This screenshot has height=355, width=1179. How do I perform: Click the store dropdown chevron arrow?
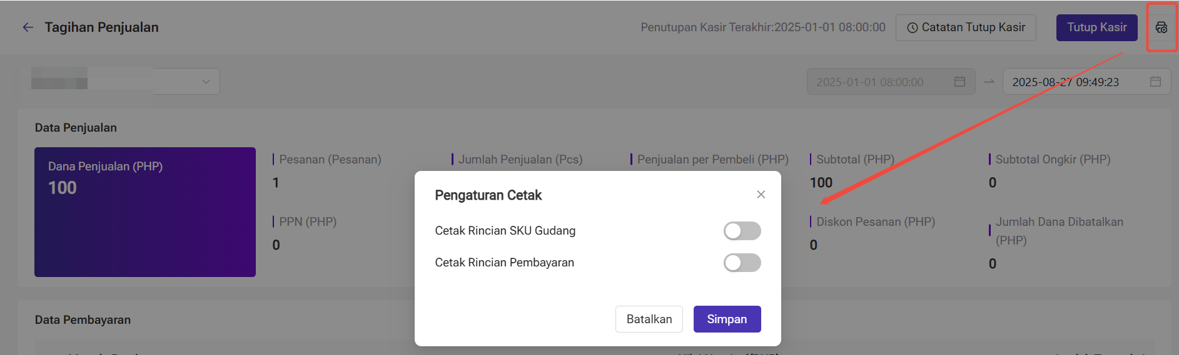(x=206, y=82)
